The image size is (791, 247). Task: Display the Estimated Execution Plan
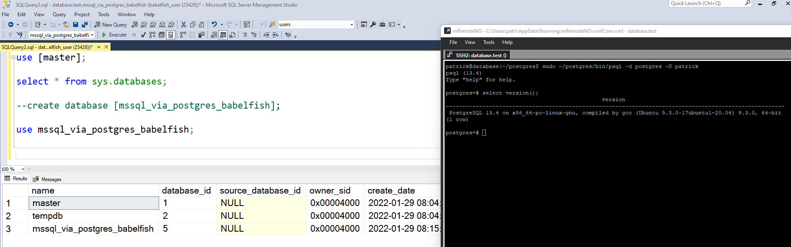[x=152, y=35]
